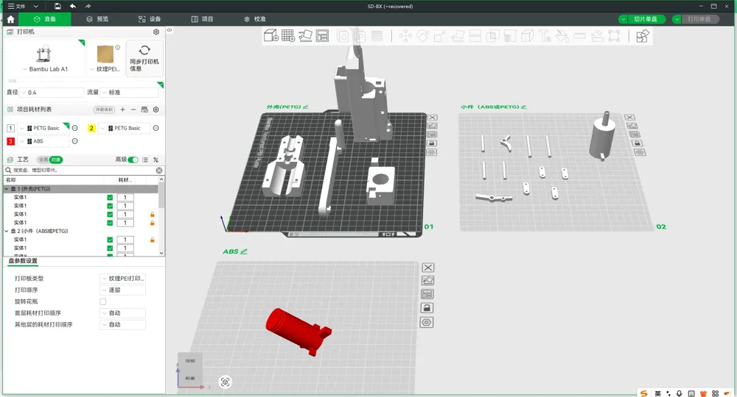This screenshot has width=737, height=397.
Task: Open the 打印顺序 逐层 dropdown
Action: [123, 290]
